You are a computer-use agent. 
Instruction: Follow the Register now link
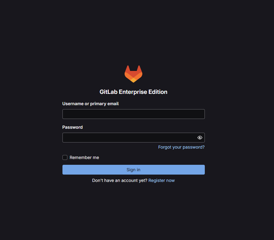pyautogui.click(x=161, y=180)
